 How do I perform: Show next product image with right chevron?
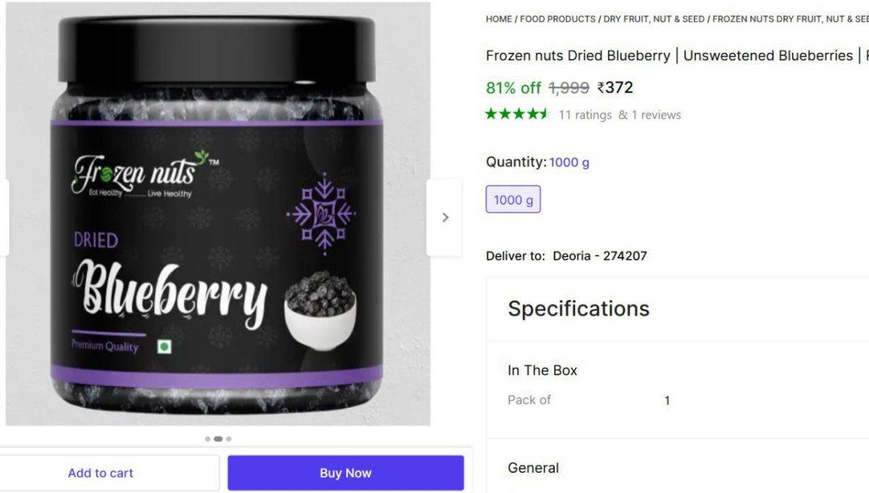coord(445,217)
